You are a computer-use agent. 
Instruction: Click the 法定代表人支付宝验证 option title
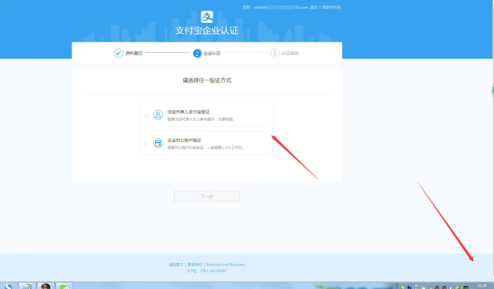189,112
